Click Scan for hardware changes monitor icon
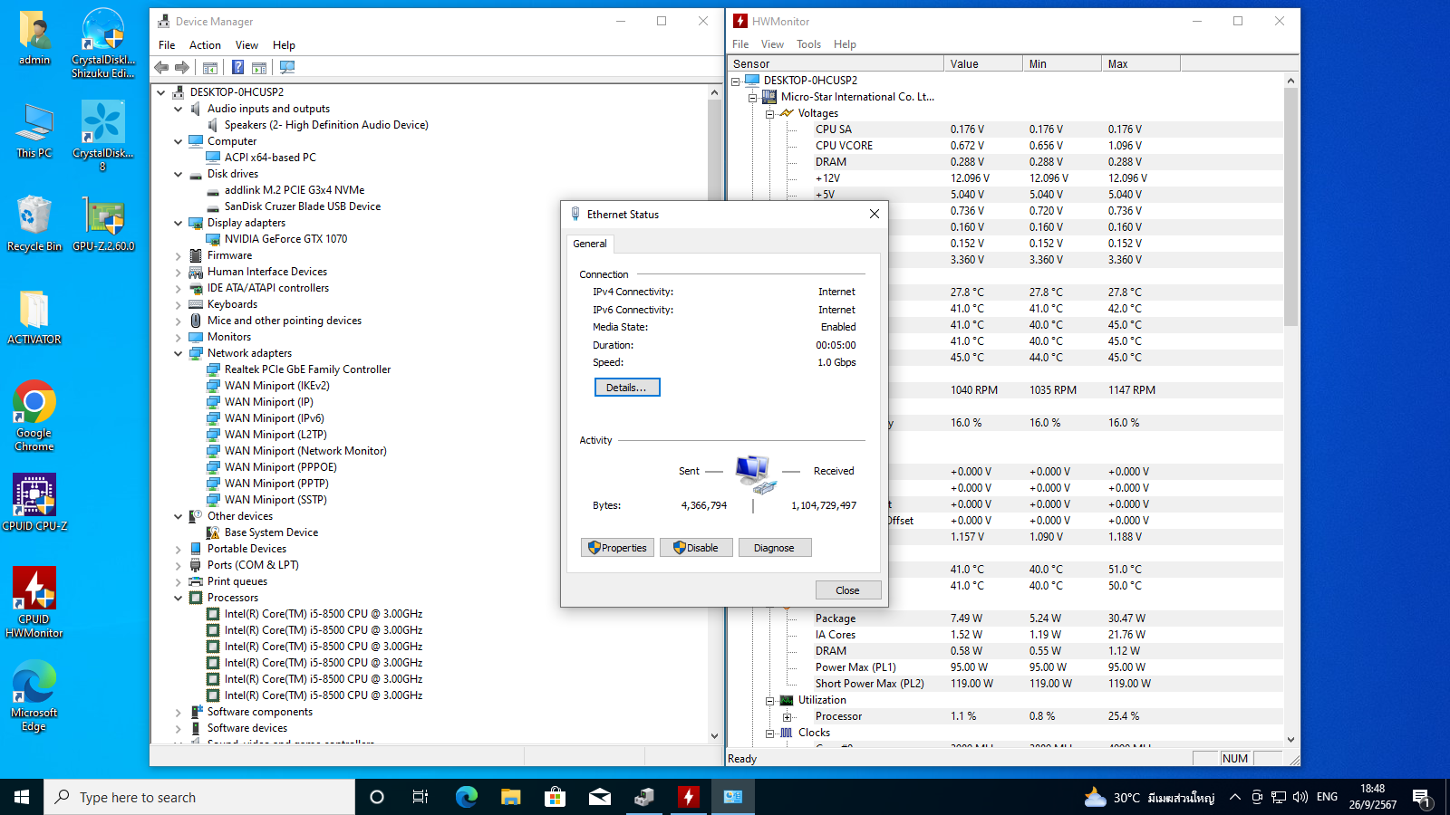Viewport: 1450px width, 815px height. 287,67
